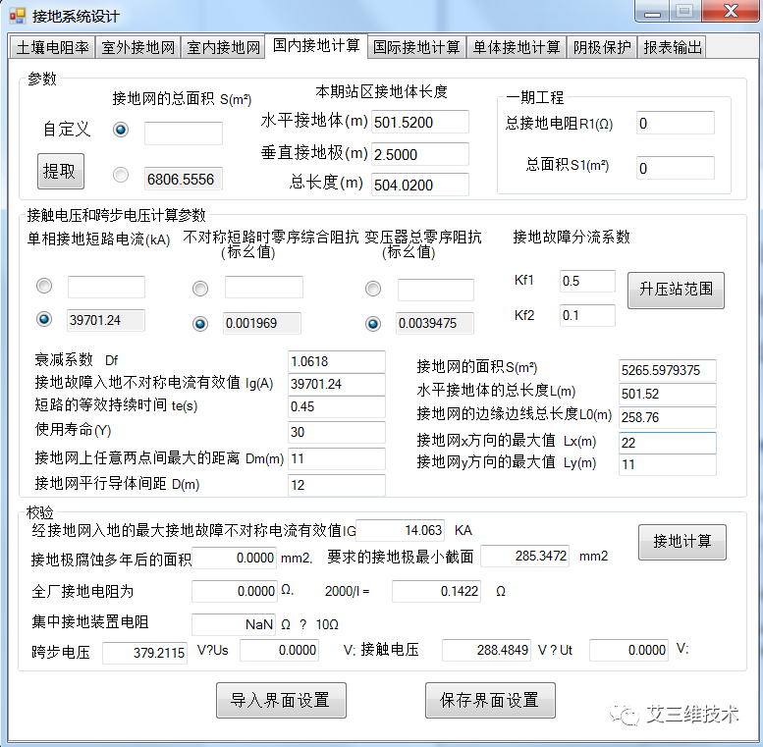
Task: Click the 总接地电阻R1 input field
Action: tap(676, 123)
